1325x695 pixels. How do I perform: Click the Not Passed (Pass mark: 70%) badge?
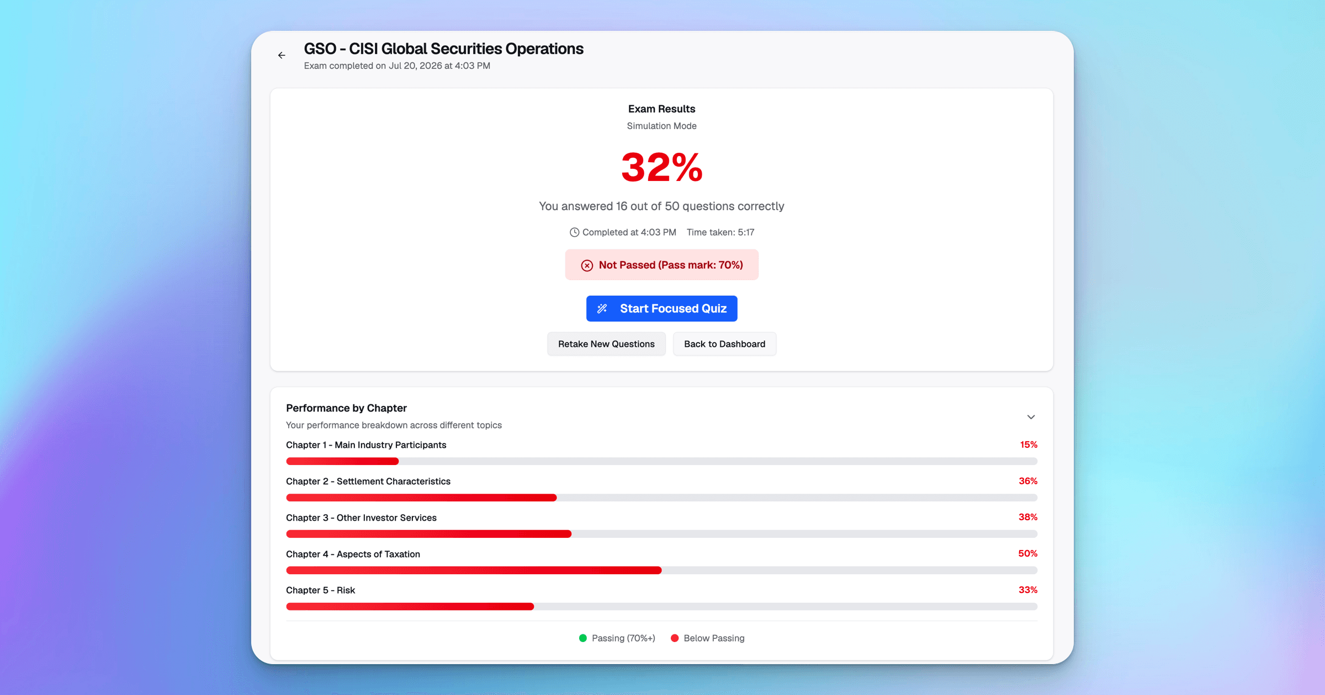tap(661, 265)
